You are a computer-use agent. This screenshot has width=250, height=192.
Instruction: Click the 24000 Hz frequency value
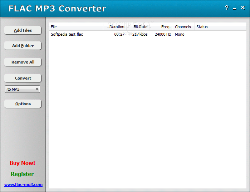pyautogui.click(x=163, y=34)
